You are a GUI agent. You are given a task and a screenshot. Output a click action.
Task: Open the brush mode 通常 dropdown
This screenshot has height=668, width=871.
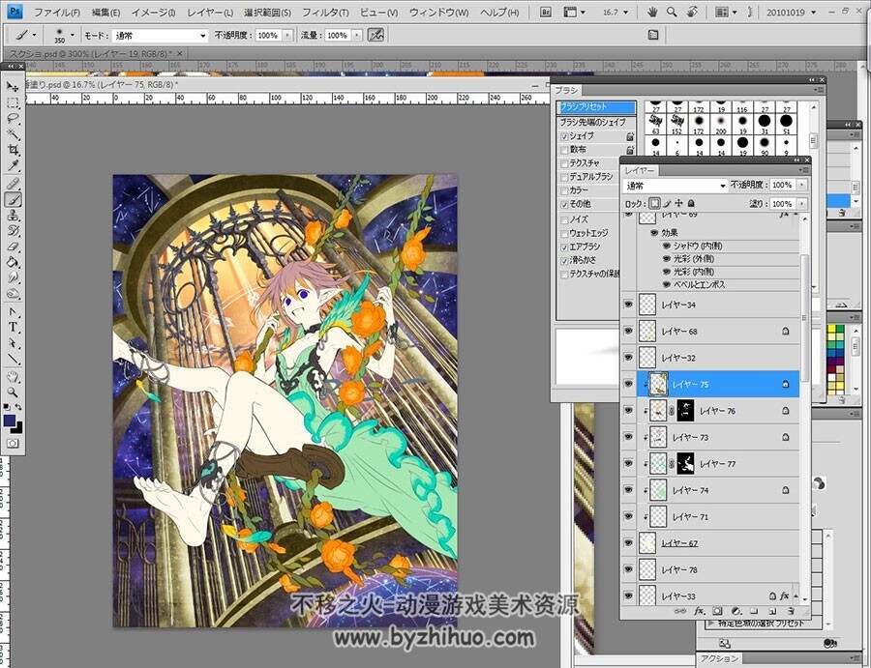(160, 36)
